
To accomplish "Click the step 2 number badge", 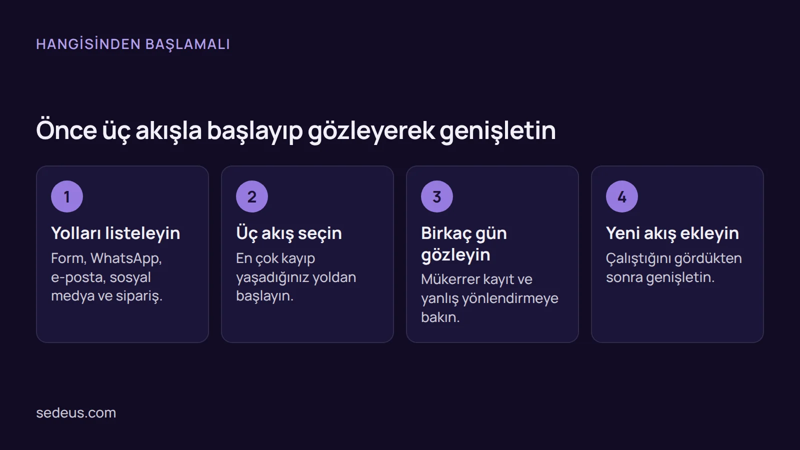I will pos(252,196).
